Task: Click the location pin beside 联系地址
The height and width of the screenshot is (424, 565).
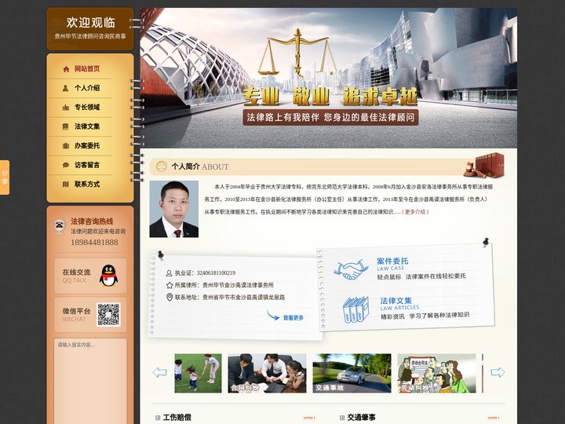Action: (x=169, y=297)
